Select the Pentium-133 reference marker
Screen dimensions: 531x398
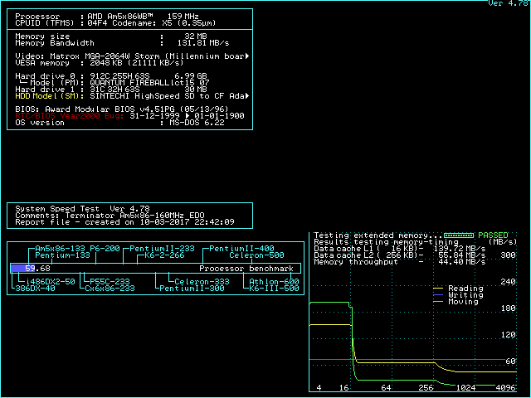click(62, 255)
